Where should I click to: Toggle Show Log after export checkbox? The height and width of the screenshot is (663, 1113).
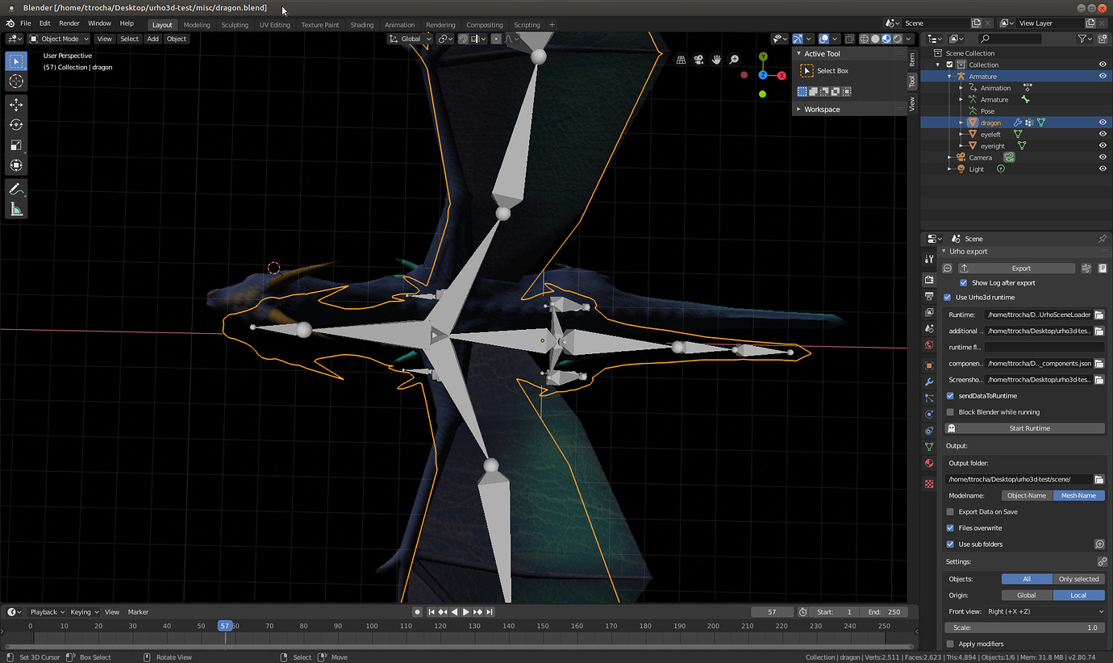coord(964,283)
